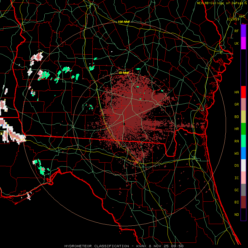Viewport: 248px width, 248px height.
Task: Click the IC legend label text
Action: coord(237,178)
